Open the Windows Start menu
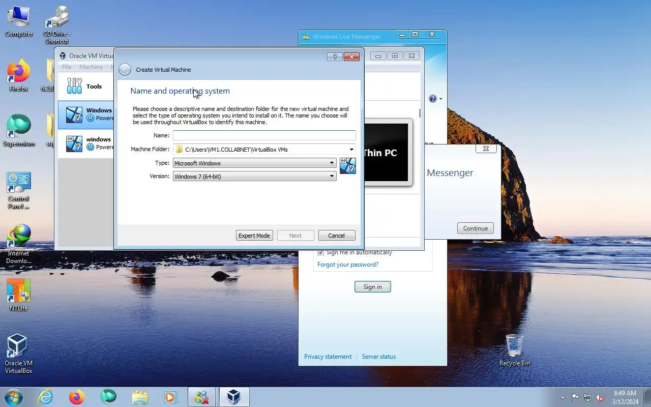This screenshot has height=407, width=651. [x=14, y=397]
